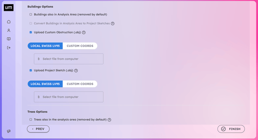Screen dimensions: 258x140
Task: Go back with the Prev button
Action: 38,129
